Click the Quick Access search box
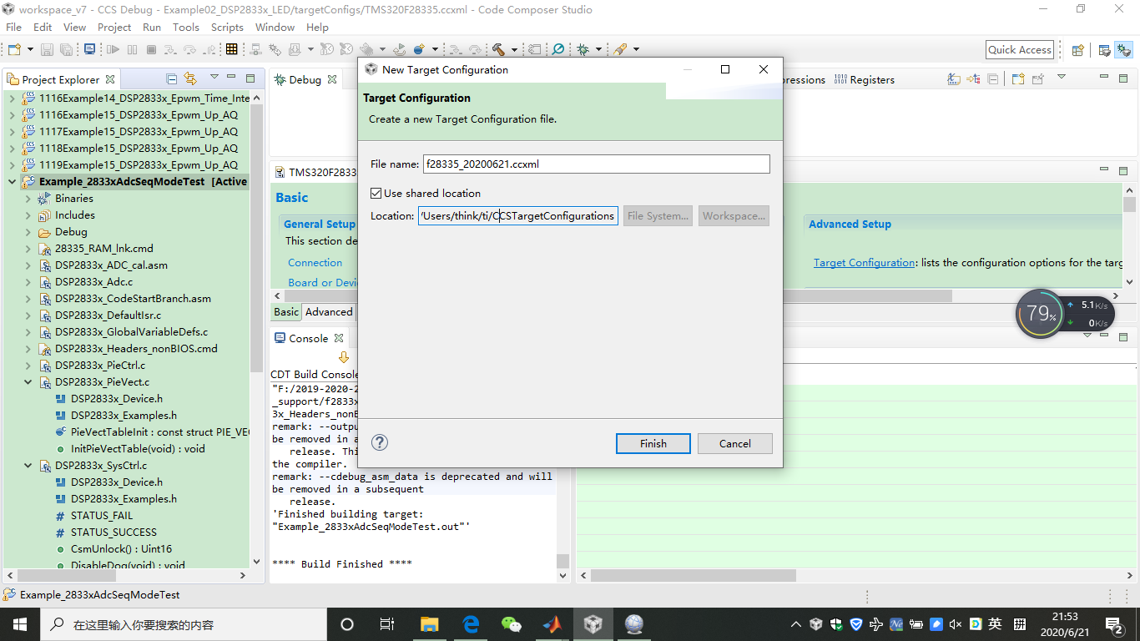 pos(1020,49)
